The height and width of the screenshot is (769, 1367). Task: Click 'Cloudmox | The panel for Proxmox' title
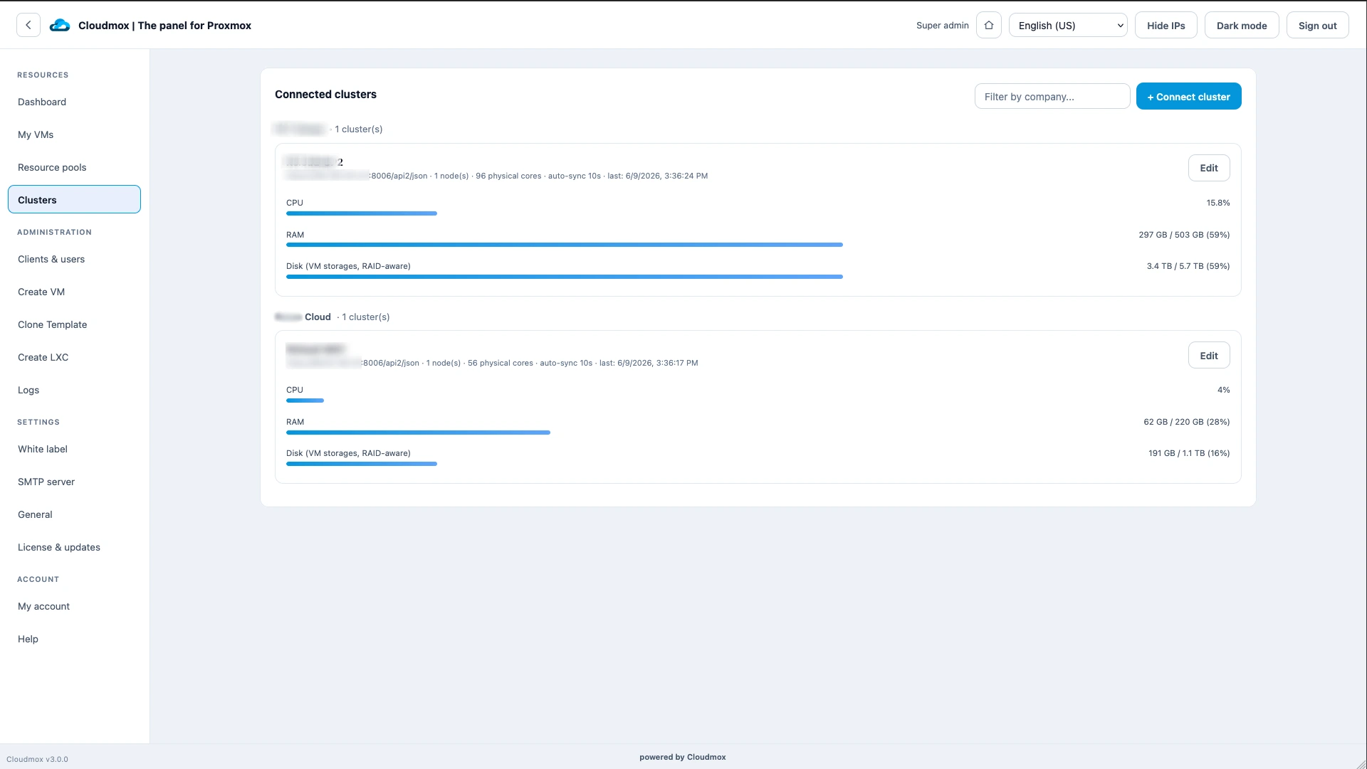pyautogui.click(x=164, y=25)
